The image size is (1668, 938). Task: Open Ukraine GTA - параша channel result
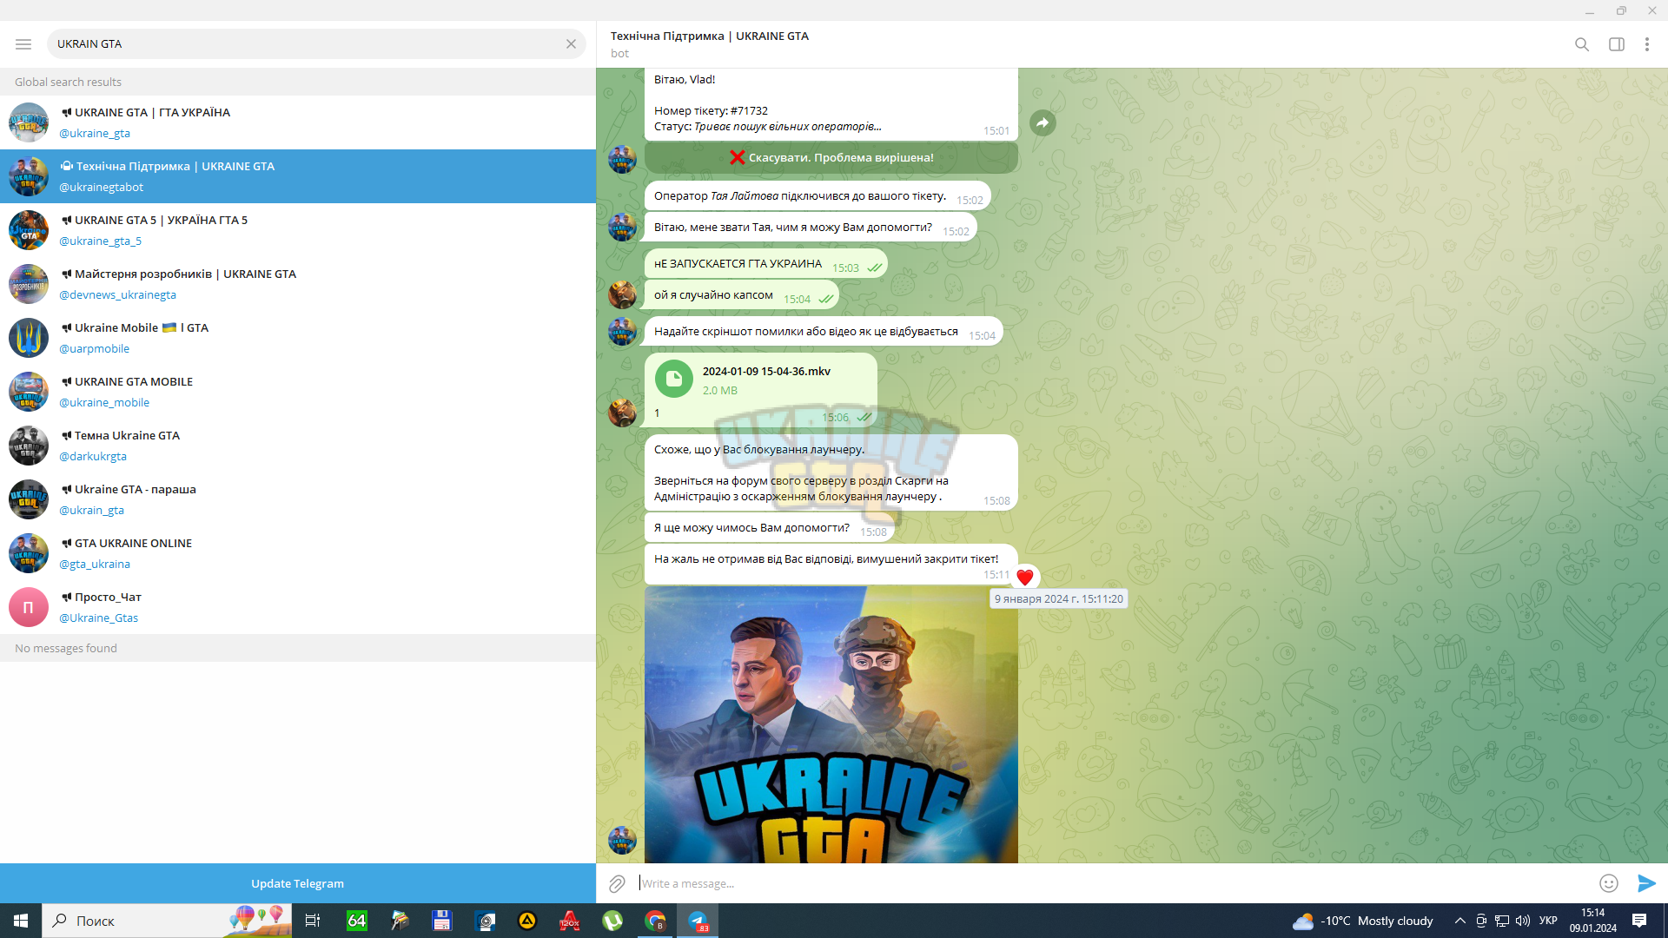(298, 499)
